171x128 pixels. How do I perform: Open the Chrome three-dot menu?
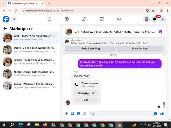pyautogui.click(x=167, y=11)
